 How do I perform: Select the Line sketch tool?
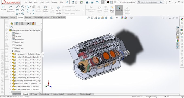(17, 7)
